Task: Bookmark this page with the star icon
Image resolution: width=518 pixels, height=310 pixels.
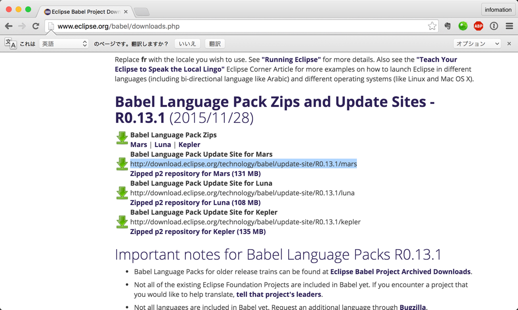Action: click(432, 26)
